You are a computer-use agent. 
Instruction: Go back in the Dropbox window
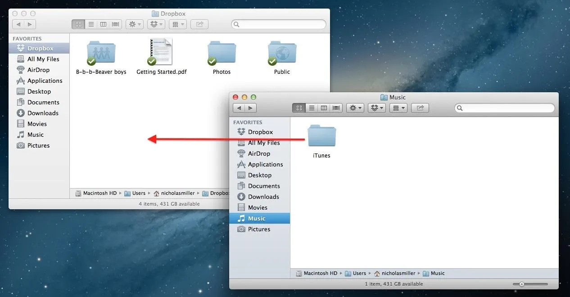(x=18, y=24)
